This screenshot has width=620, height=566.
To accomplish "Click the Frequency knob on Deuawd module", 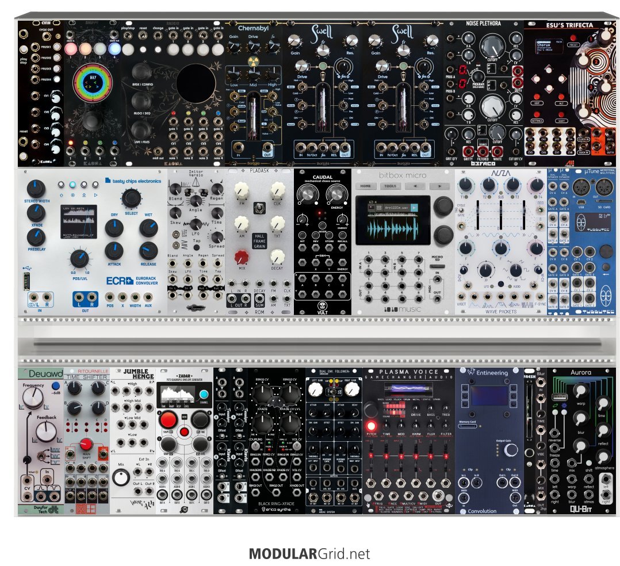I will 33,397.
